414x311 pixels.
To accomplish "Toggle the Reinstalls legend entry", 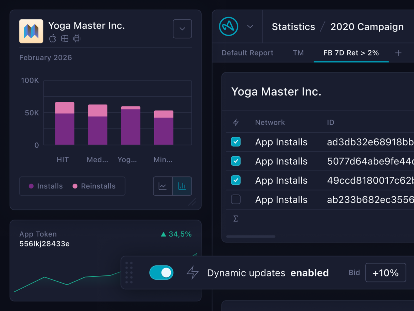I will tap(94, 186).
